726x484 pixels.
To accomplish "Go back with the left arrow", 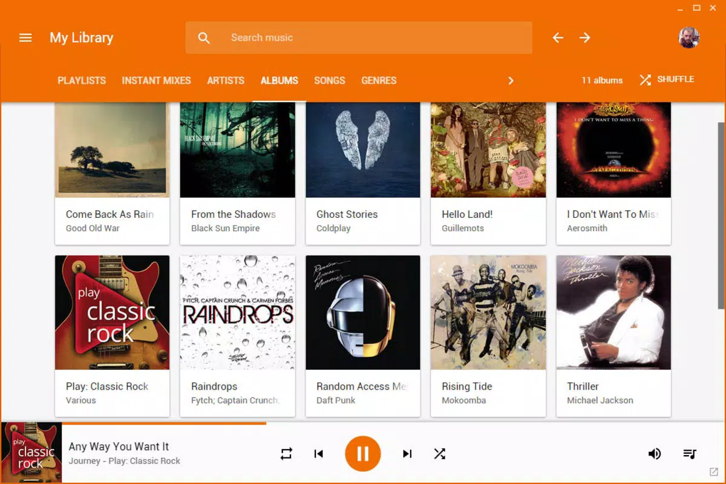I will 558,38.
